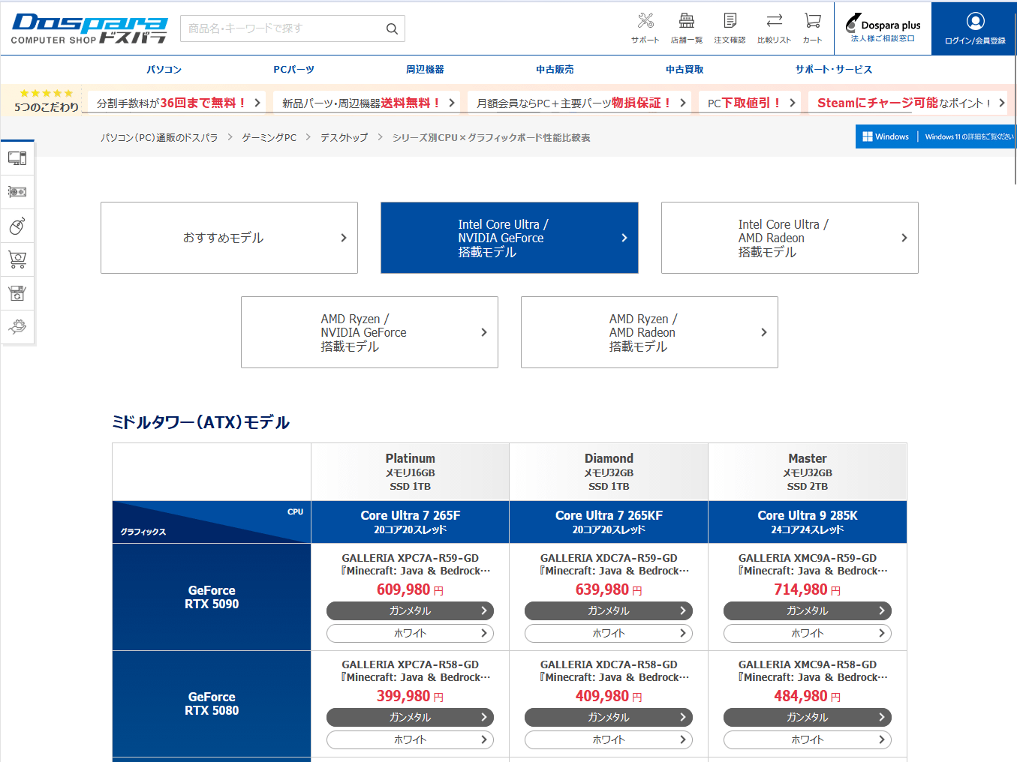Open the PCパーツ navigation menu
This screenshot has width=1017, height=762.
pyautogui.click(x=293, y=70)
